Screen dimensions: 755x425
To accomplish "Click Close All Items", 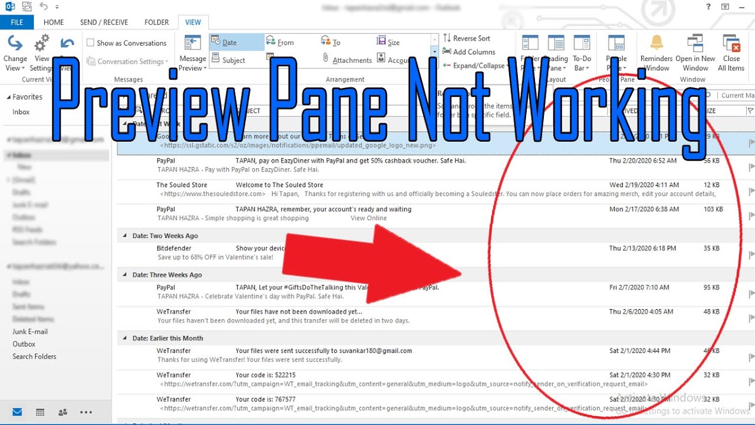I will [x=731, y=53].
